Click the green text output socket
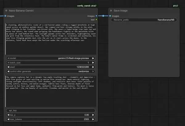 pyautogui.click(x=97, y=20)
